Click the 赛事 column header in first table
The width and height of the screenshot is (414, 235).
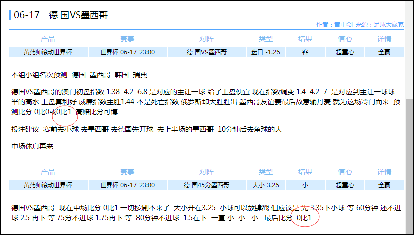coord(127,39)
